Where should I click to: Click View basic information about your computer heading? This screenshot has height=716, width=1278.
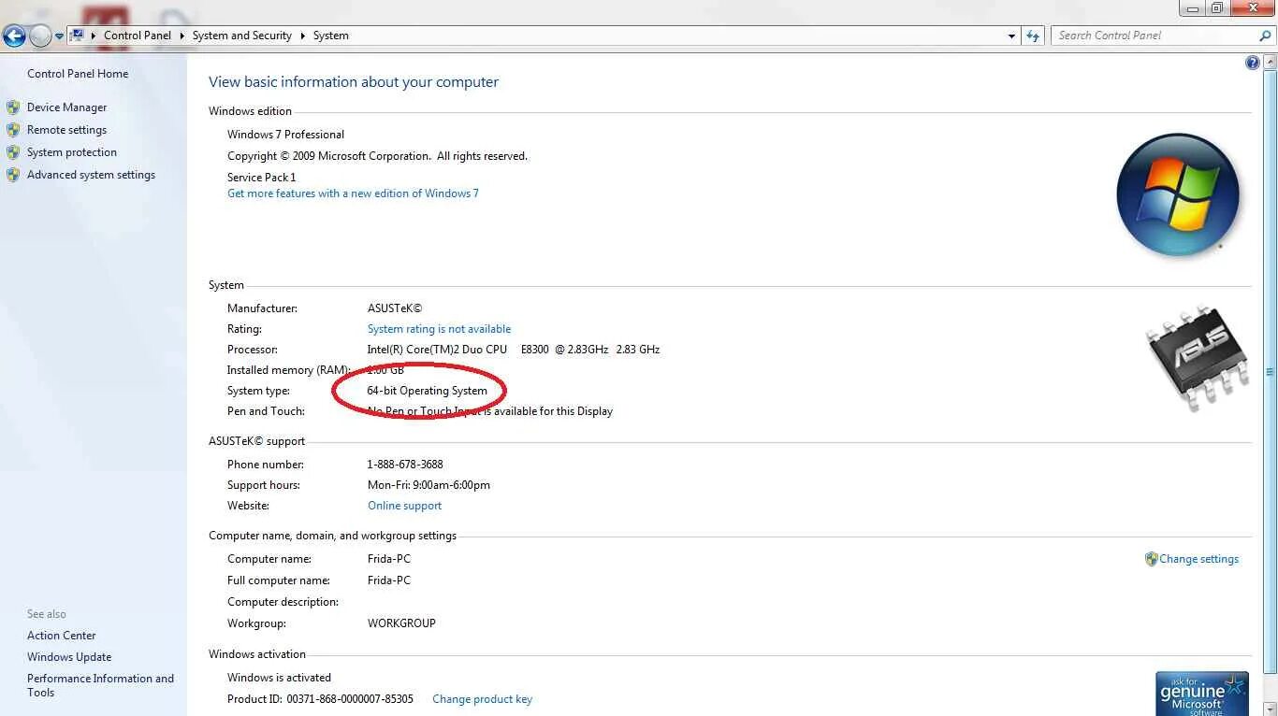(354, 82)
